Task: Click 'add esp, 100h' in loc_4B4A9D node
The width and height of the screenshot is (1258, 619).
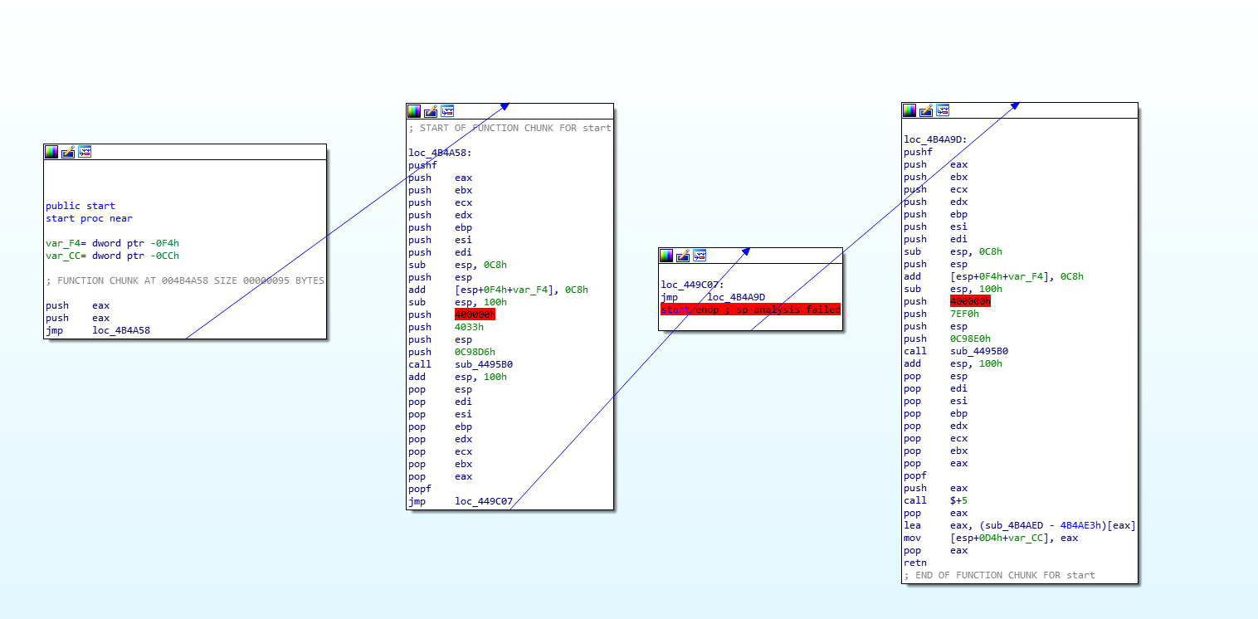Action: 953,363
